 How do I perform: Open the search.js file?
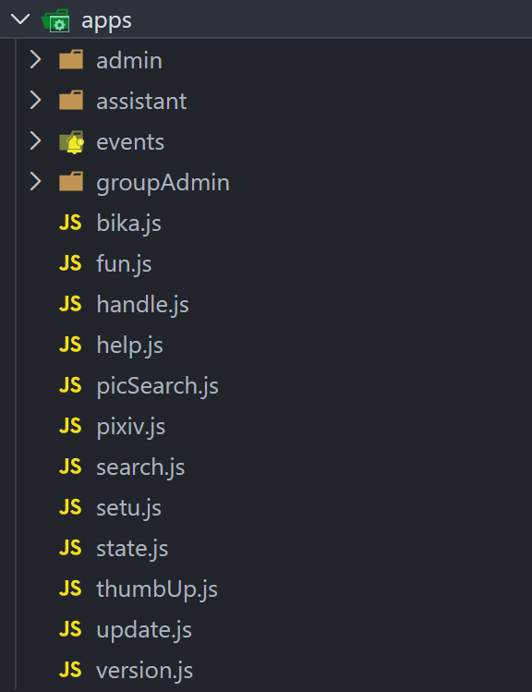coord(140,467)
